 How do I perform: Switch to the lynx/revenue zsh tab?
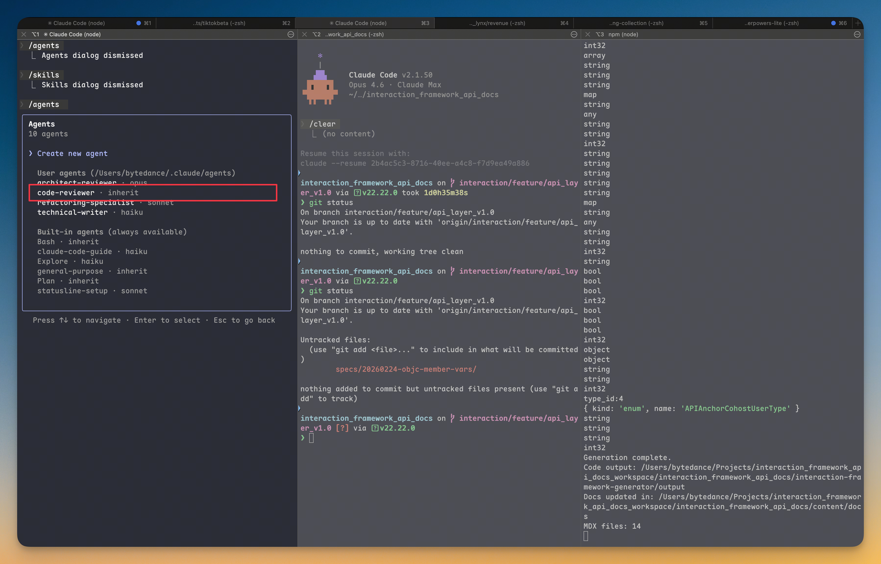(497, 23)
